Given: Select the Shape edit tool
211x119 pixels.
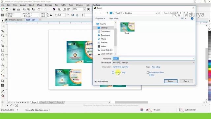Looking at the screenshot, I should coord(3,26).
